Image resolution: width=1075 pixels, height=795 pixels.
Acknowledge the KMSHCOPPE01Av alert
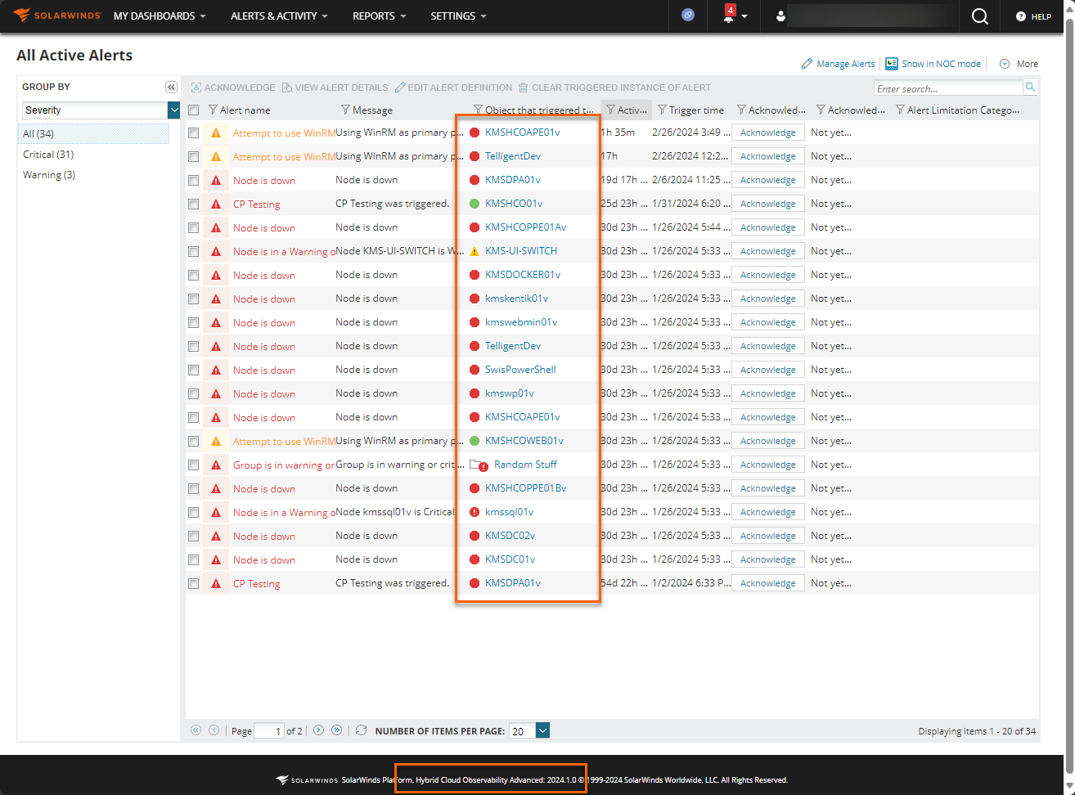[x=767, y=227]
